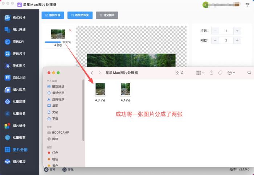Open 官网 official website link
The width and height of the screenshot is (254, 175).
tap(50, 169)
